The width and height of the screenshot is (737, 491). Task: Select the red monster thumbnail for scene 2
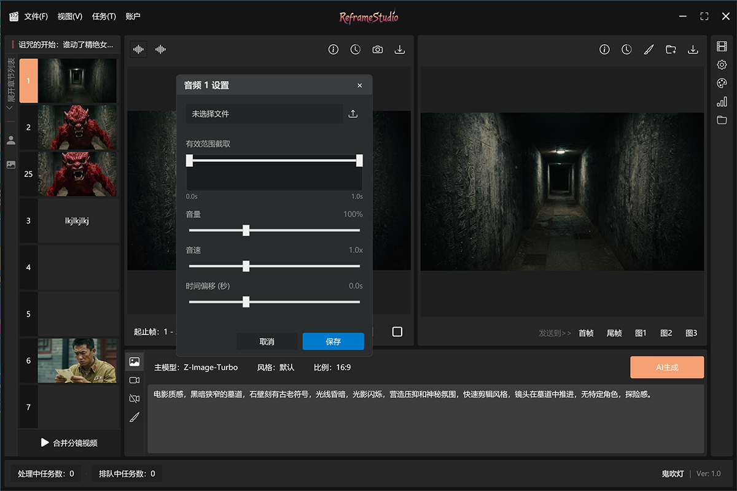77,127
